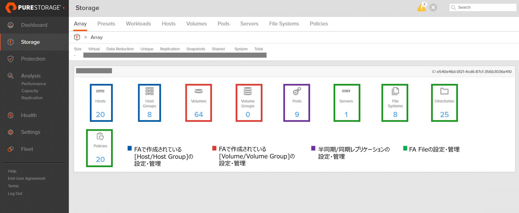Open Protection in the sidebar
This screenshot has height=213, width=519.
coord(33,59)
